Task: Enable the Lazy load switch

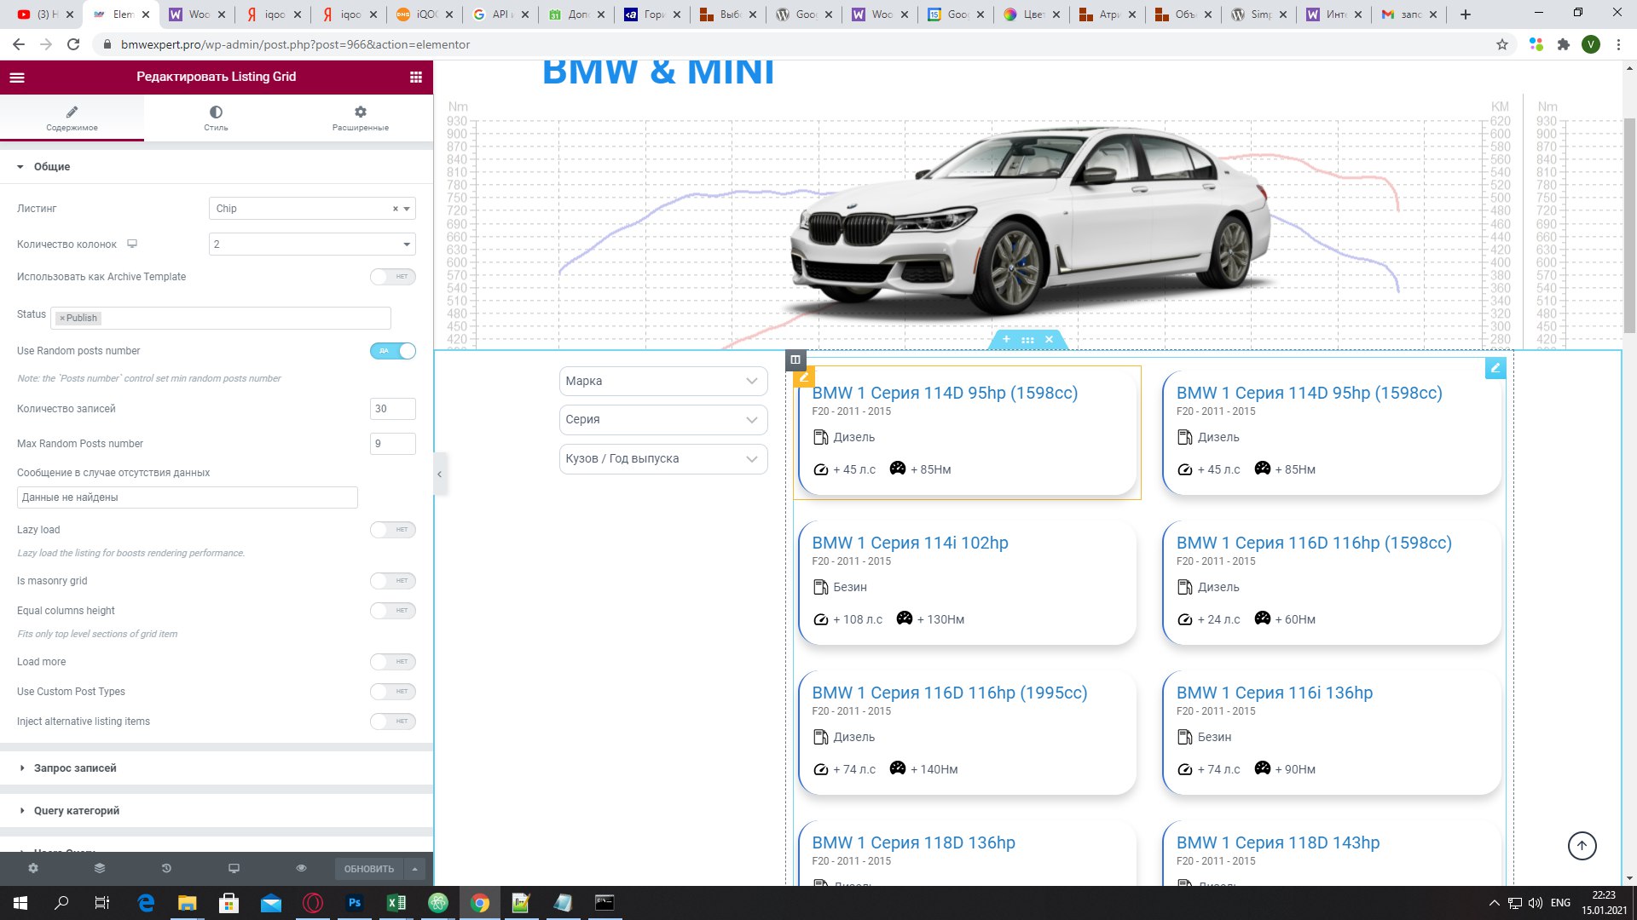Action: 393,530
